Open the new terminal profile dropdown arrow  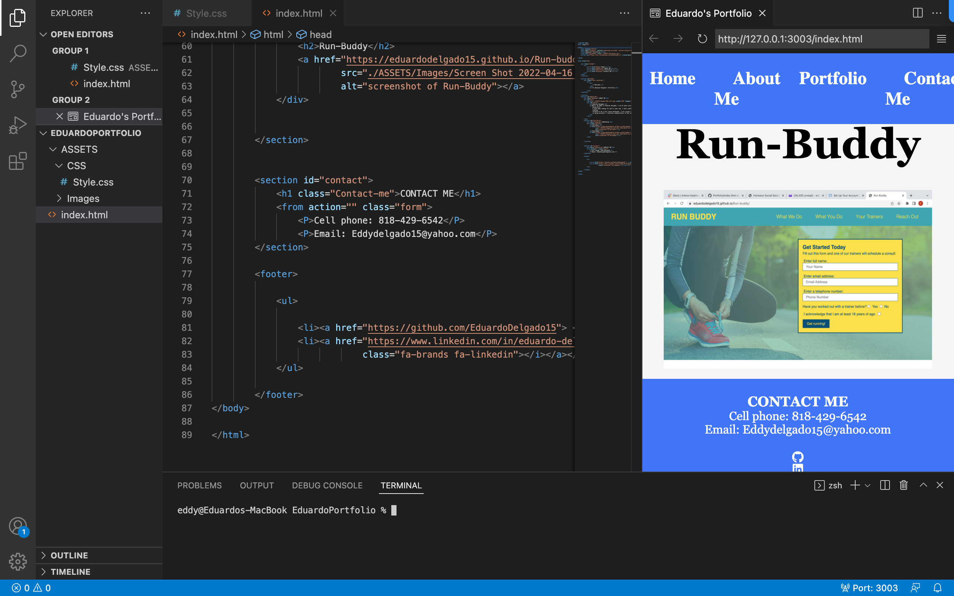pos(867,486)
